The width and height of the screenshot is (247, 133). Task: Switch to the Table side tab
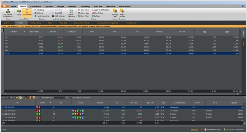pyautogui.click(x=243, y=33)
